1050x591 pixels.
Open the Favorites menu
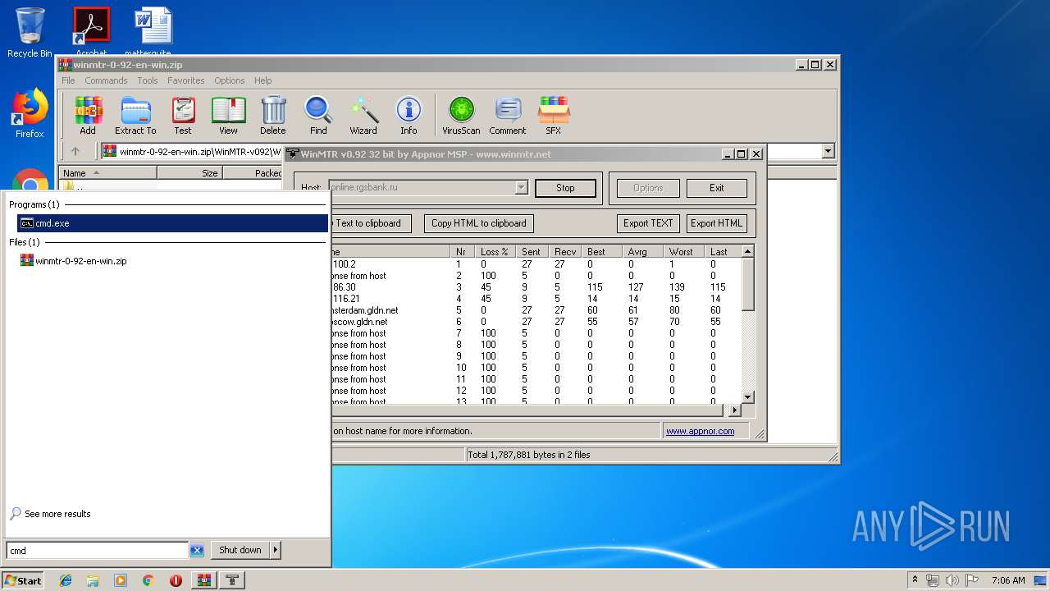186,80
